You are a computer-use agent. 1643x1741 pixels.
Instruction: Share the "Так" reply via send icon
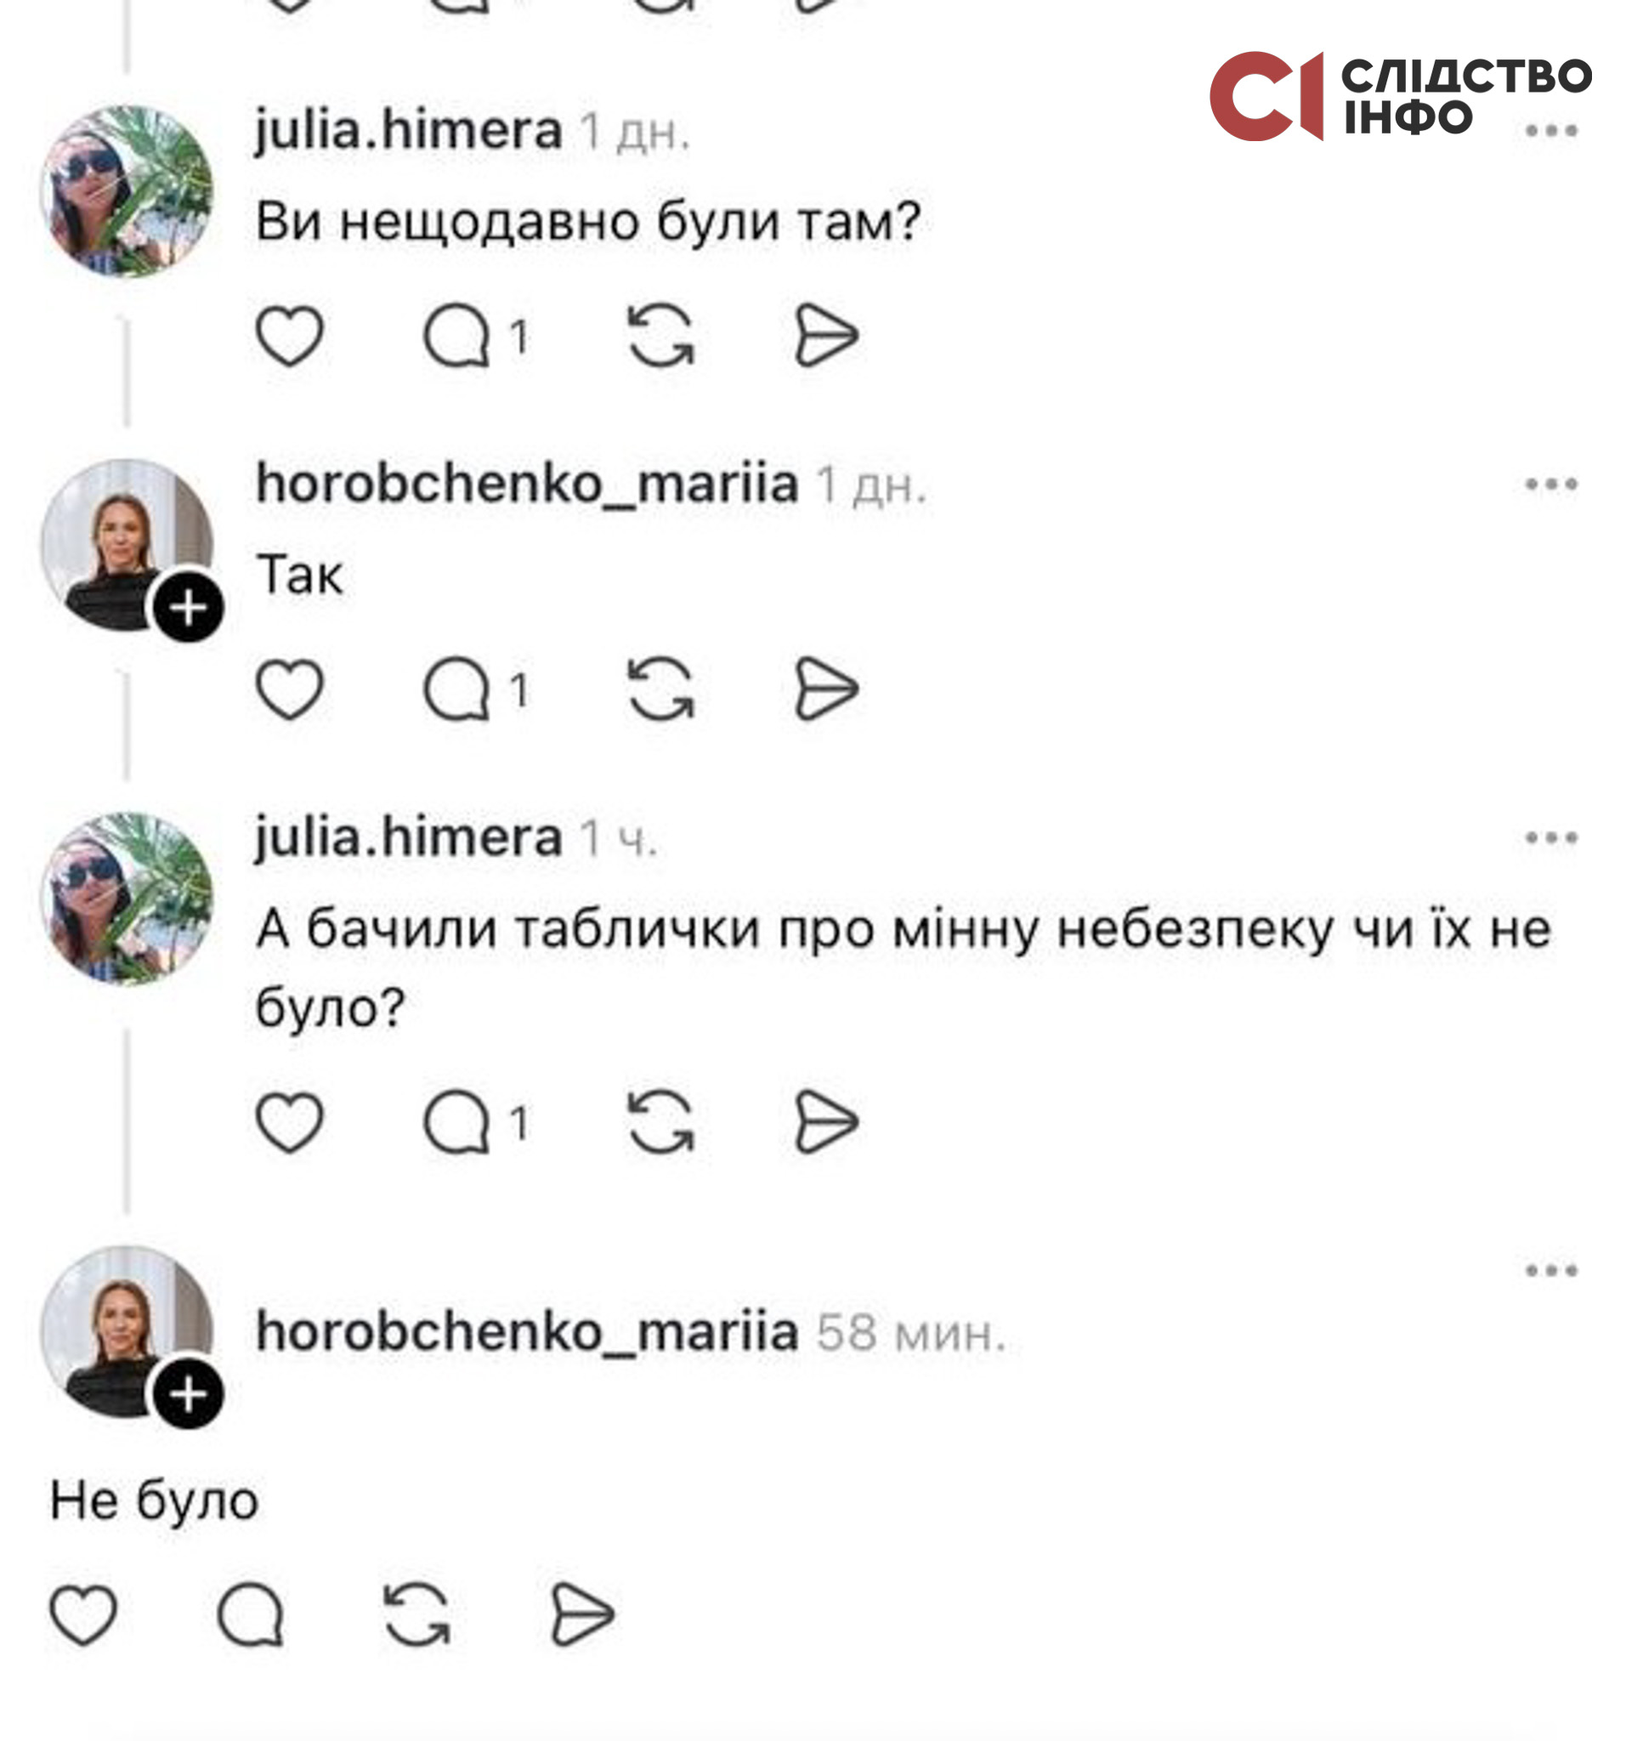[x=825, y=690]
